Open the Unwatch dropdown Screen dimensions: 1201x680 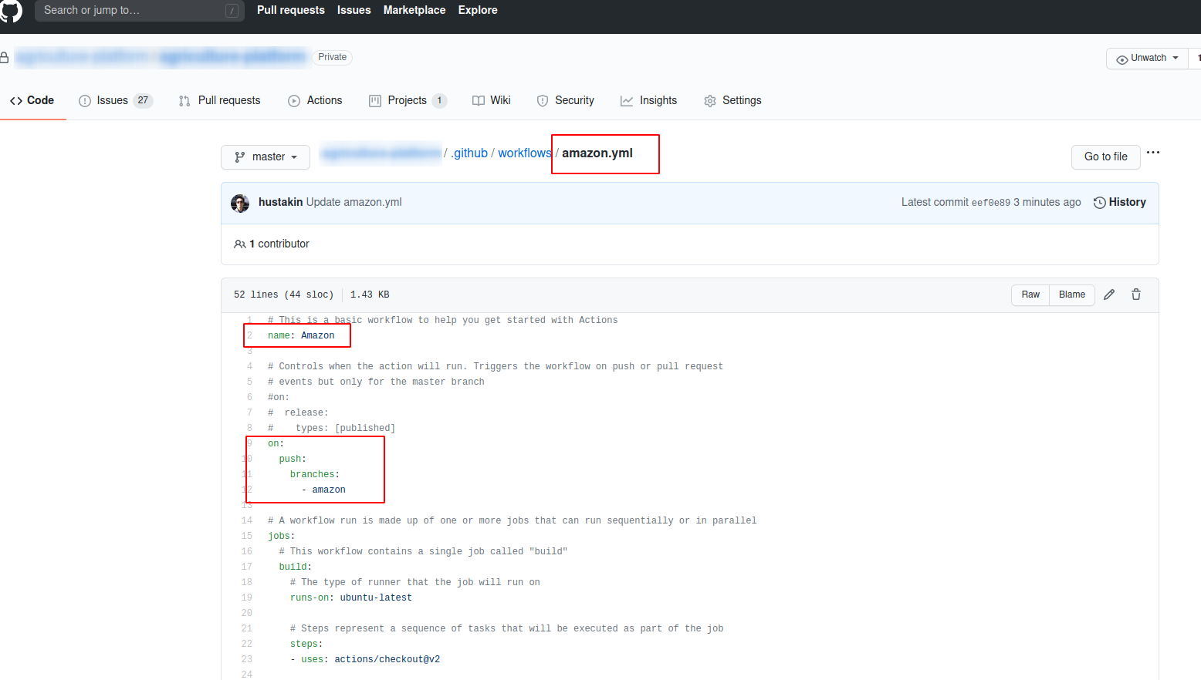click(x=1146, y=58)
